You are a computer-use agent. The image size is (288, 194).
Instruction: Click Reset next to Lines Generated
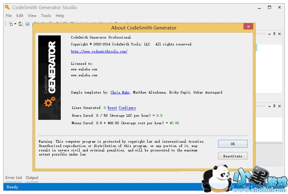point(112,108)
